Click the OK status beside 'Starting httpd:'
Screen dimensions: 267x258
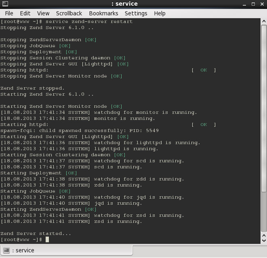point(204,125)
